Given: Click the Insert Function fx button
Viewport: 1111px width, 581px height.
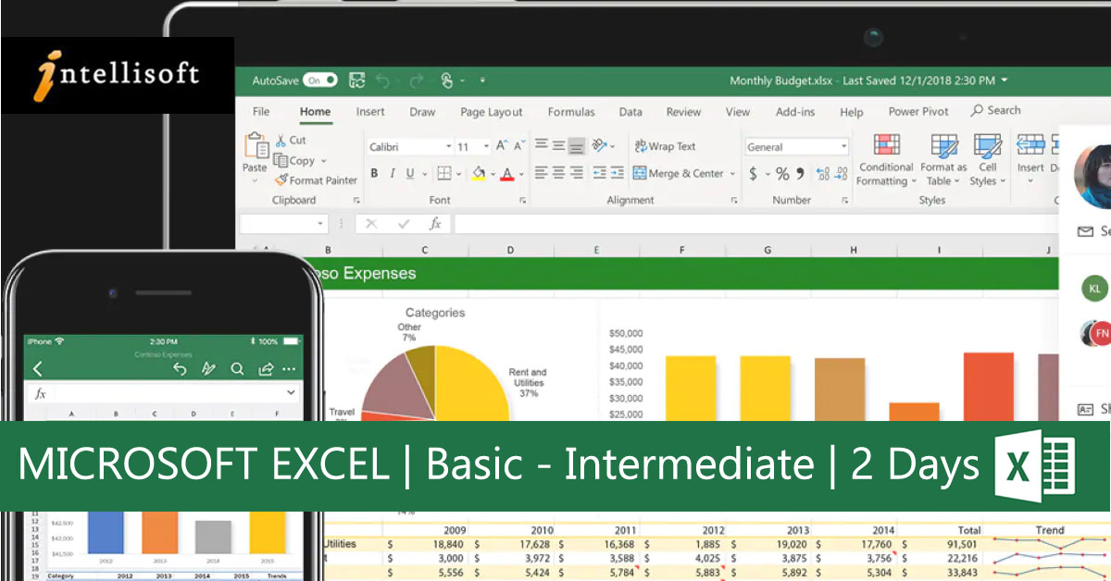Looking at the screenshot, I should [434, 224].
